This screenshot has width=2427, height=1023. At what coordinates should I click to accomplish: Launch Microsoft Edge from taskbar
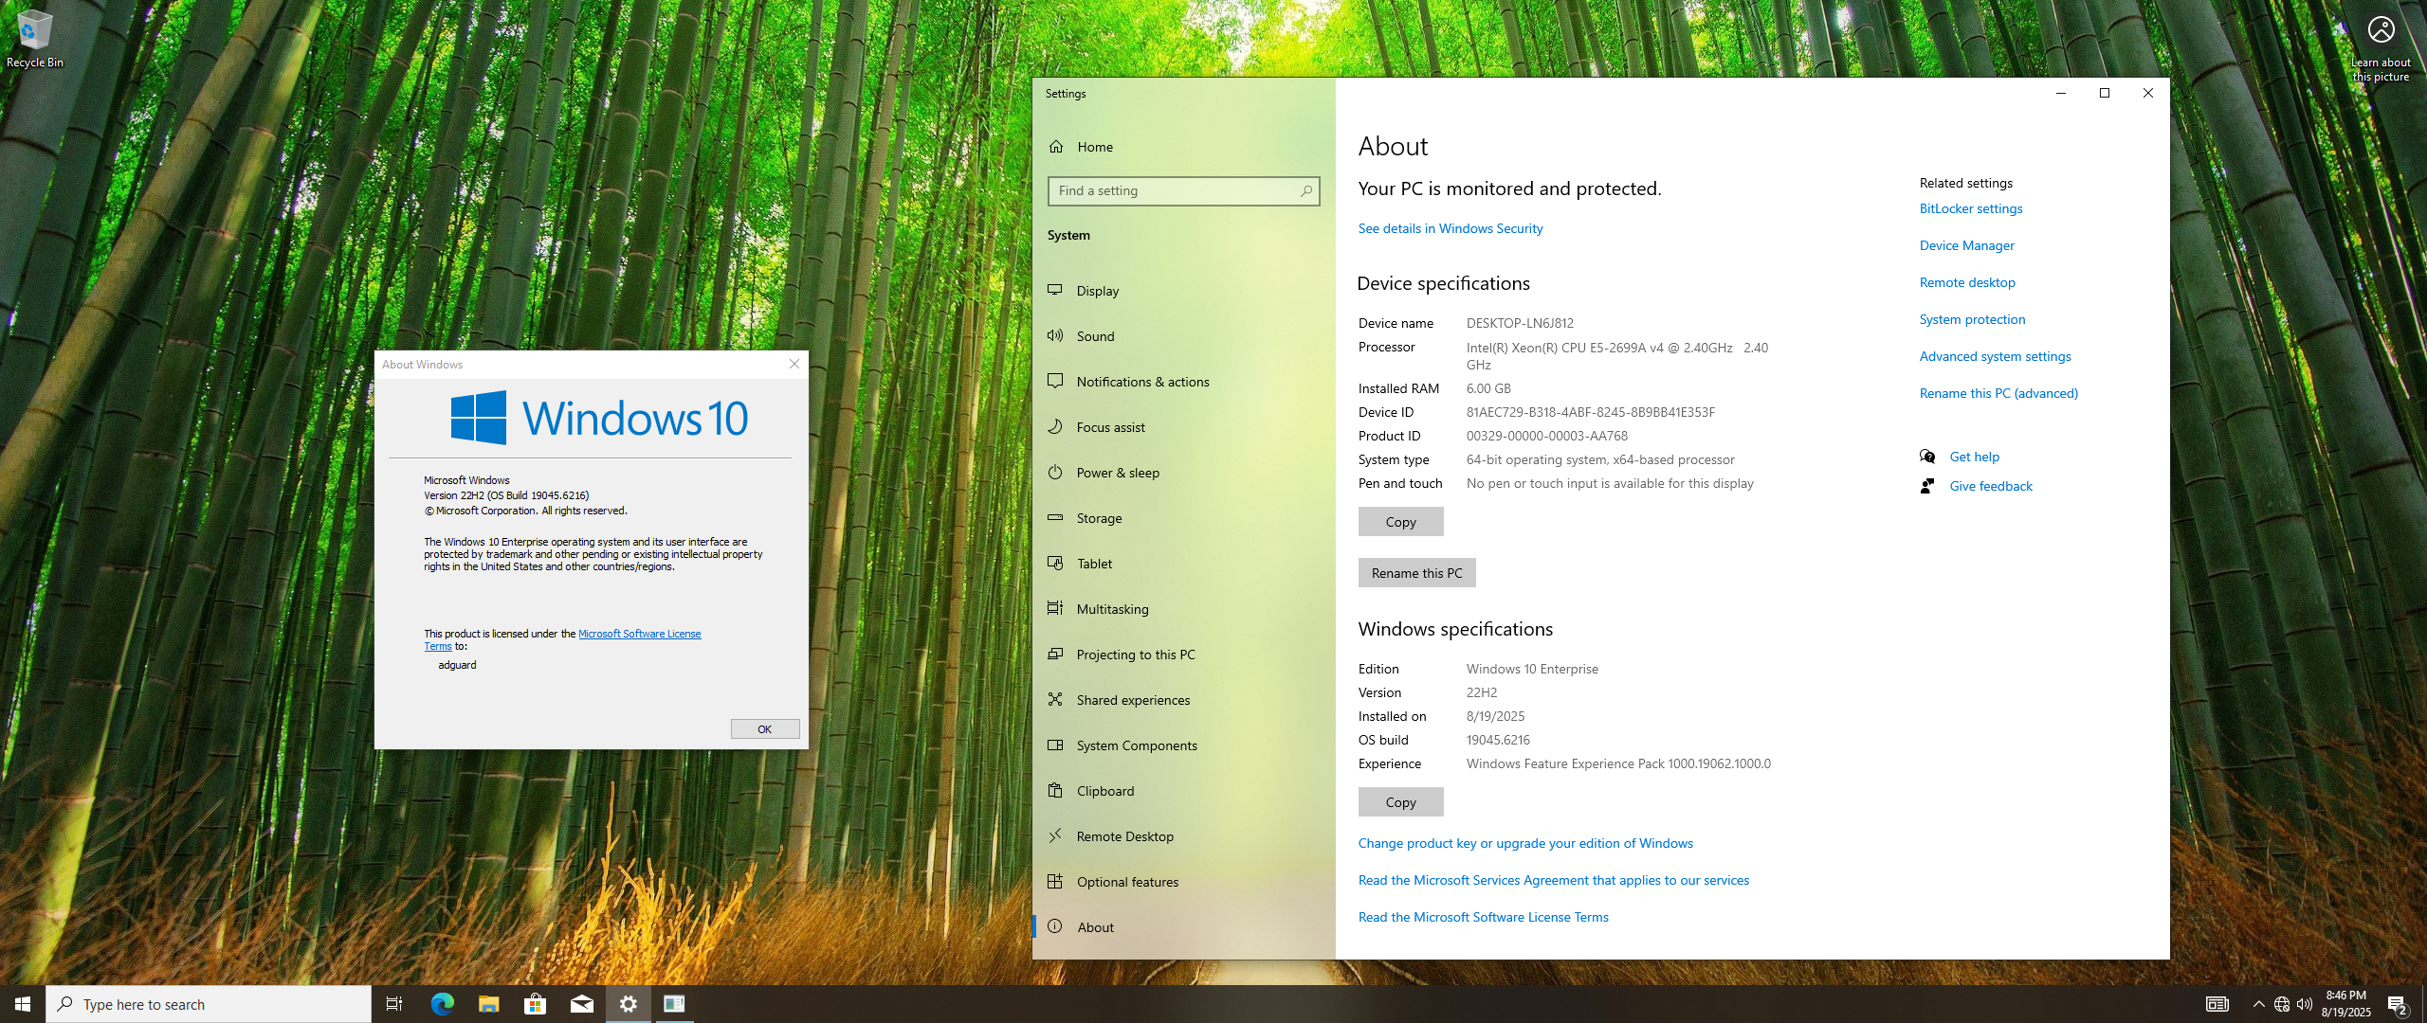pos(442,1004)
